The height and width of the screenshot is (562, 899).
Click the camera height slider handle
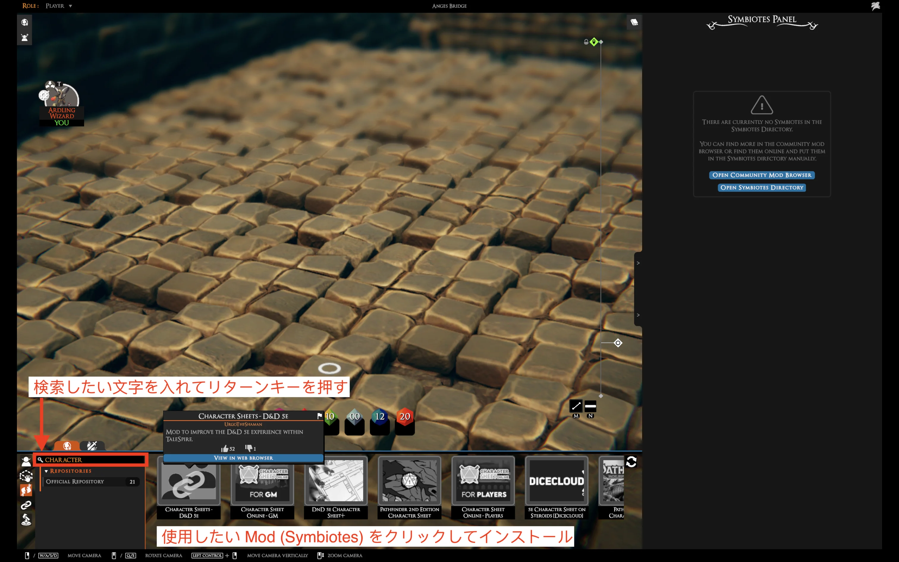618,343
